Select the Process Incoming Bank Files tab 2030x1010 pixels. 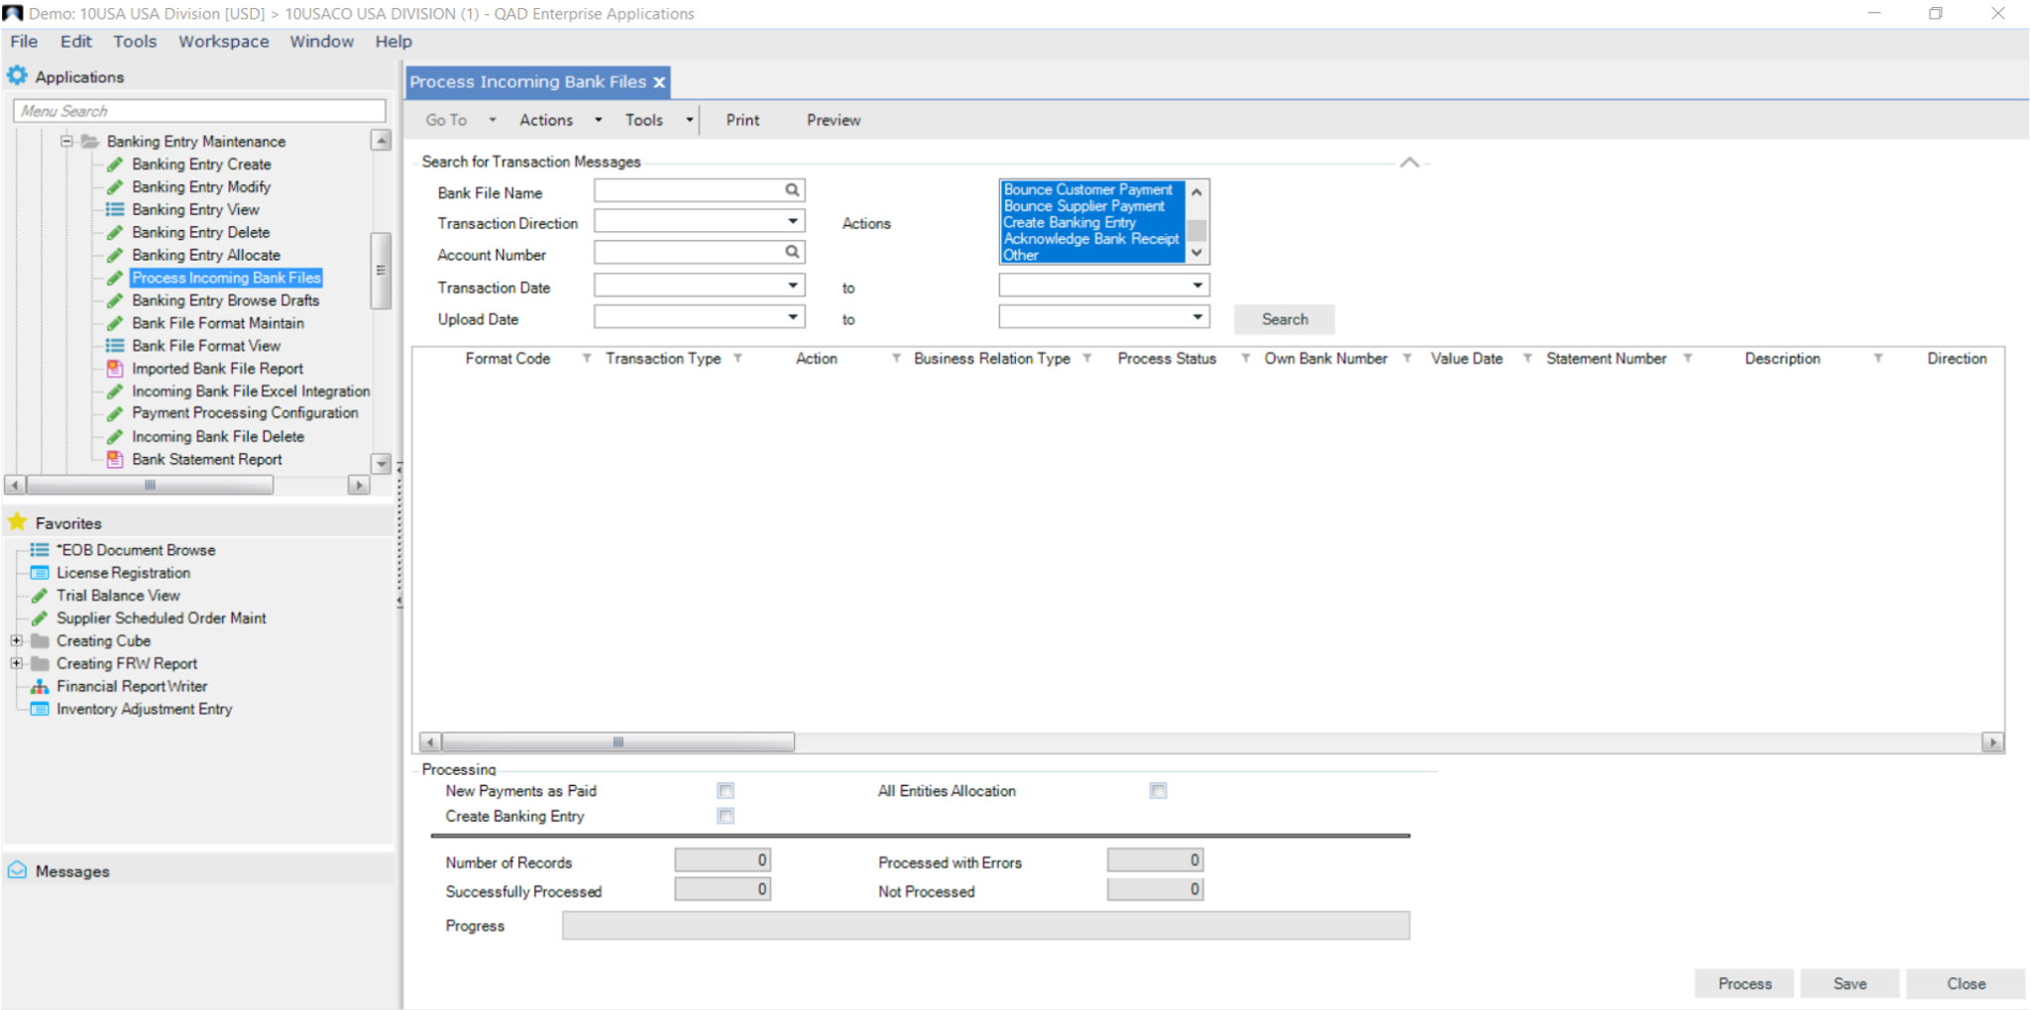tap(528, 81)
